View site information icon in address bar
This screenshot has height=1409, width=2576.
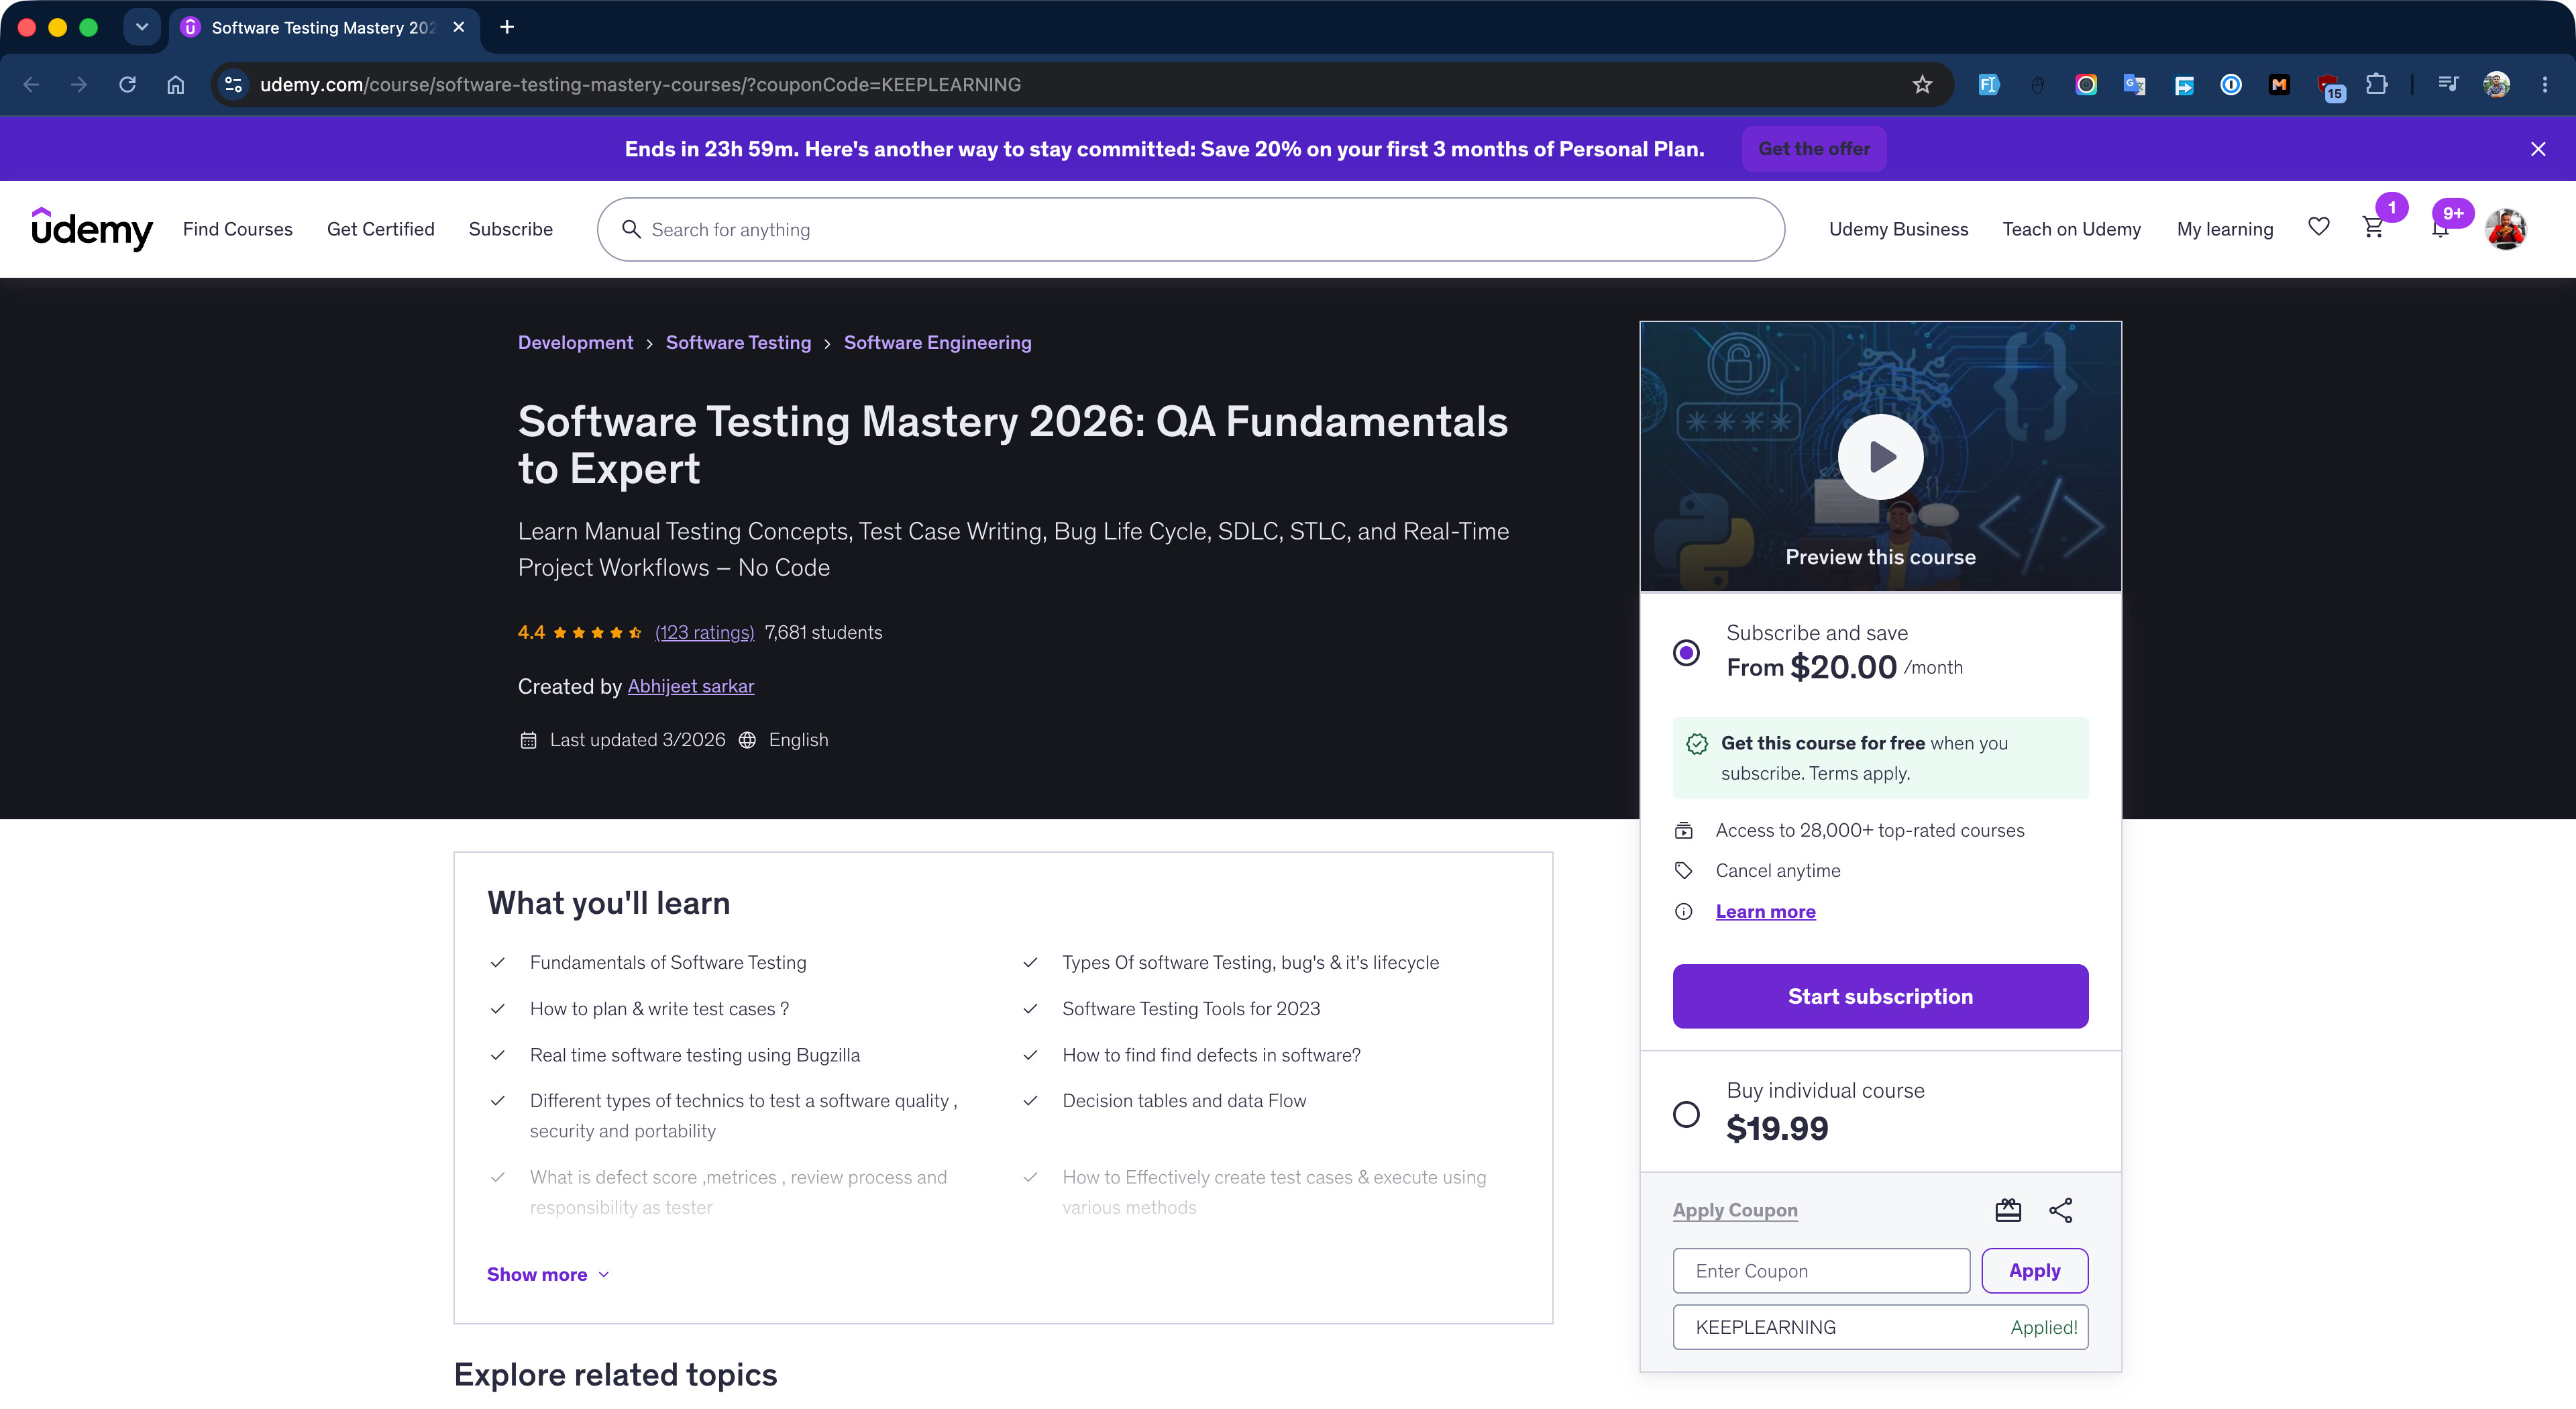coord(234,85)
